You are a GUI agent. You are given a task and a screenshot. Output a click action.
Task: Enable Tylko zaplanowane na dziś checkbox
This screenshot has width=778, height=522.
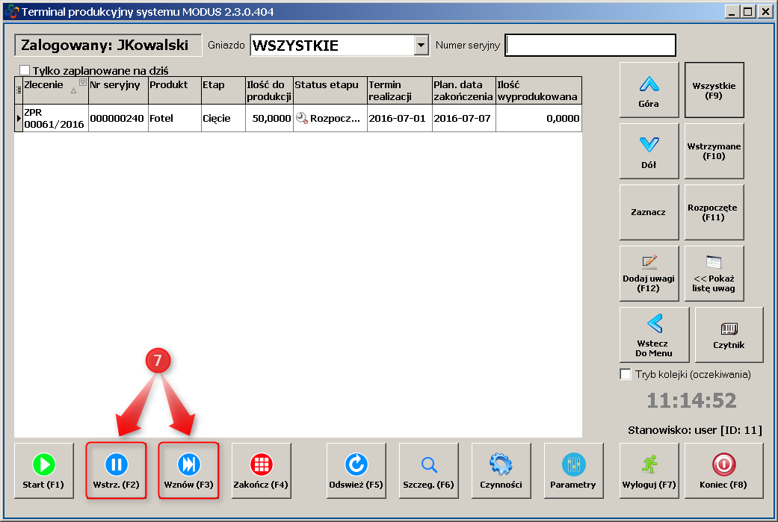click(x=25, y=70)
